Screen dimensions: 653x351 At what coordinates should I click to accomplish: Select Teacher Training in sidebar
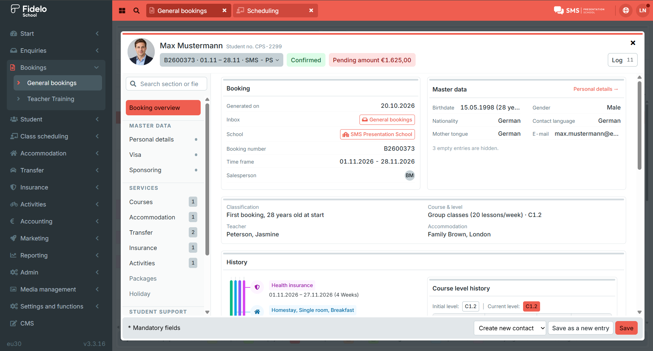[58, 99]
